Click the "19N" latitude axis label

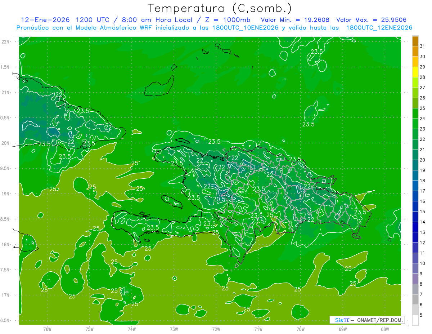point(6,194)
